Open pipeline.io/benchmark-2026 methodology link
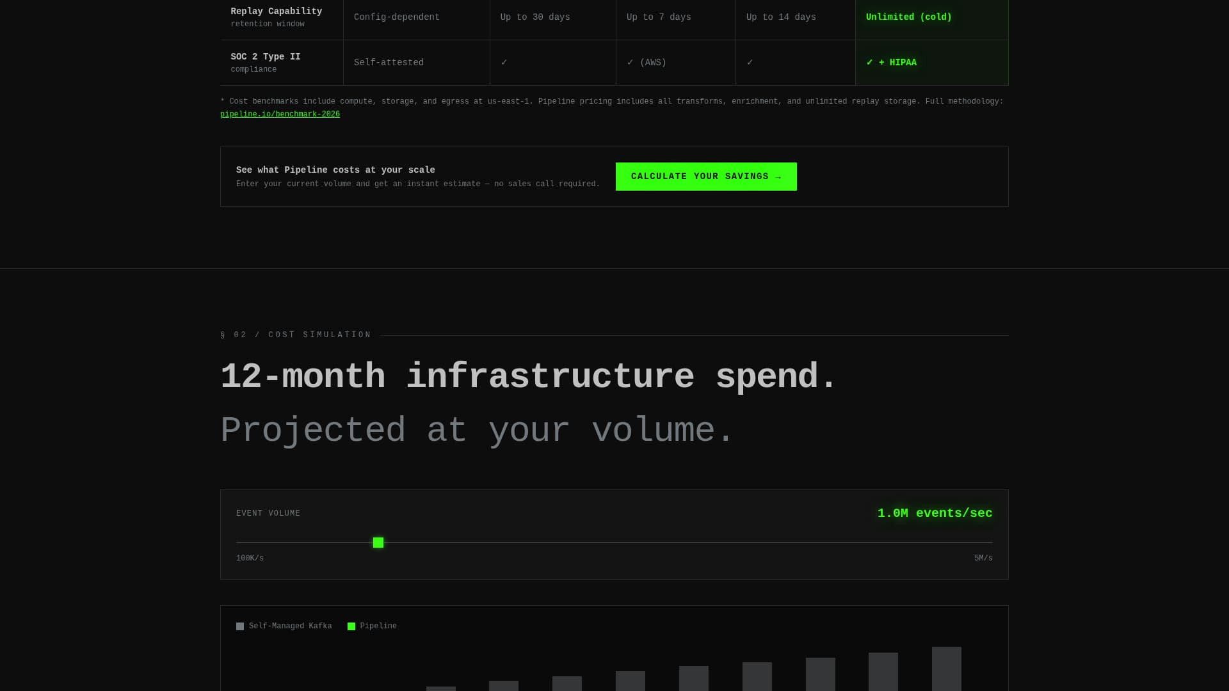 (280, 115)
